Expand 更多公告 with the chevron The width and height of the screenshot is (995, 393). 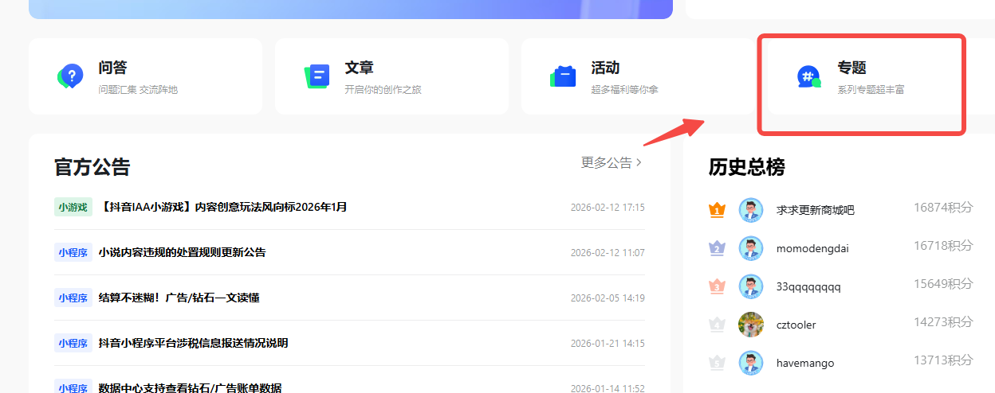[612, 163]
